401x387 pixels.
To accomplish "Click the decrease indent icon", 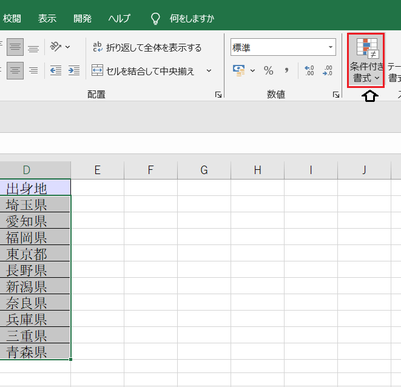I will pos(55,70).
